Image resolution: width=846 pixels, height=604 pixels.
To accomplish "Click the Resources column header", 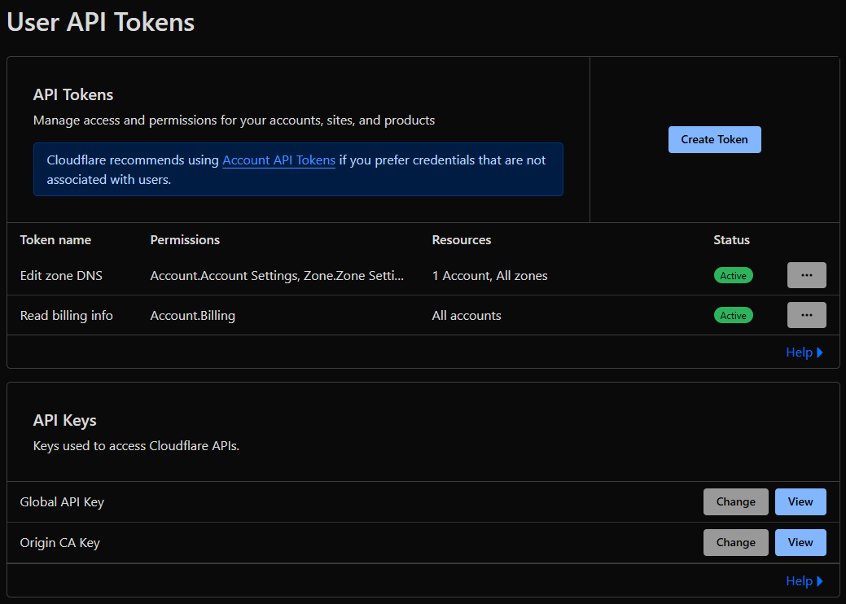I will (462, 240).
